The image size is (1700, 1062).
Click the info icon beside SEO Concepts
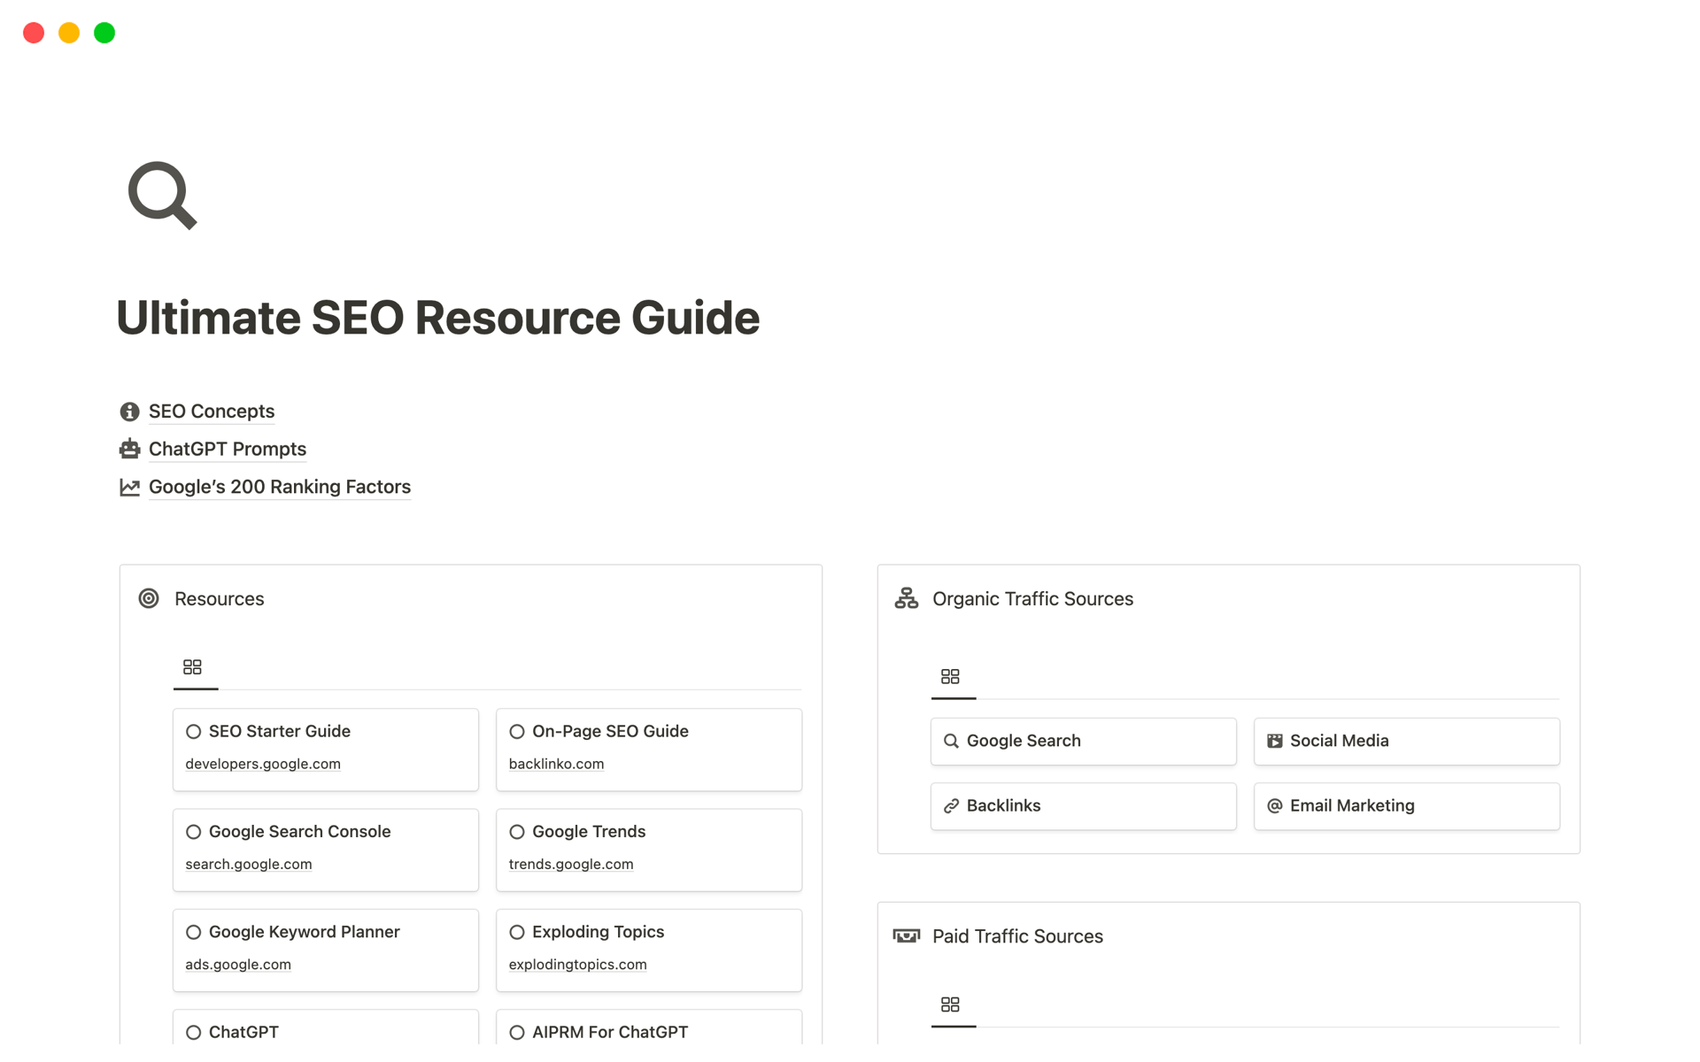129,412
